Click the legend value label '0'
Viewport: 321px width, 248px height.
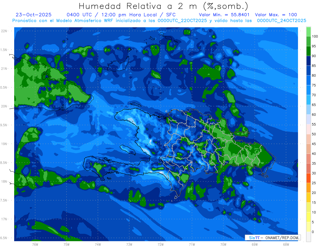click(313, 232)
